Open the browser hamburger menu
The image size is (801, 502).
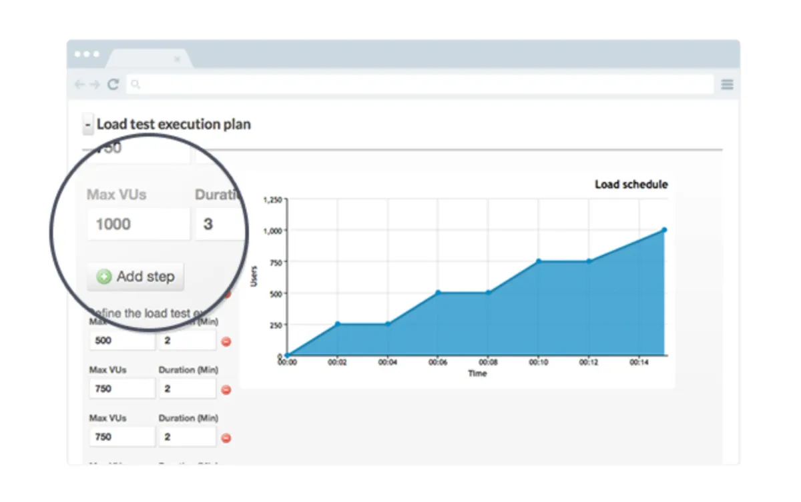click(x=728, y=85)
